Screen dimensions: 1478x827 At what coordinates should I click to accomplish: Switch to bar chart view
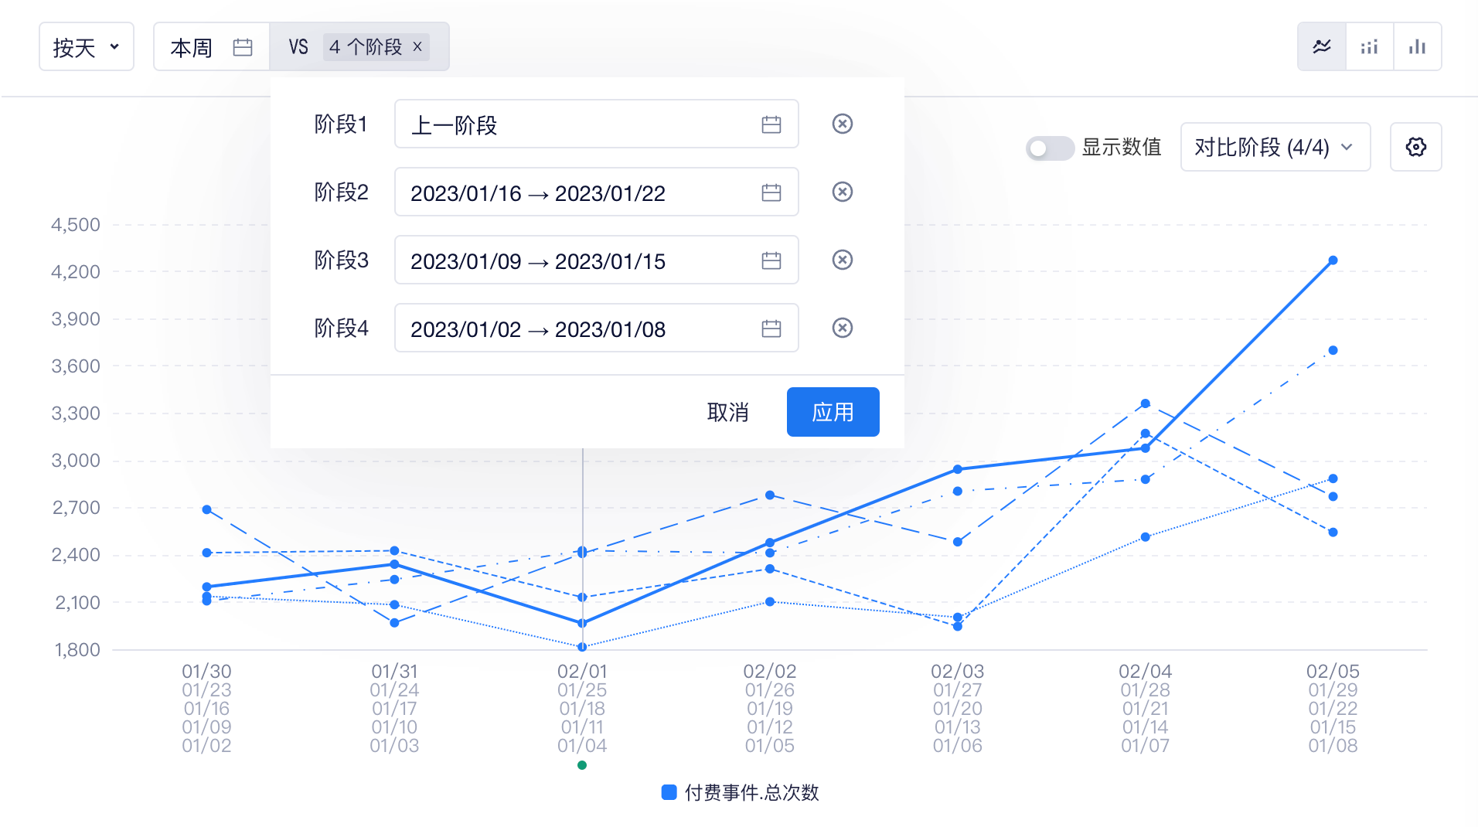point(1417,46)
